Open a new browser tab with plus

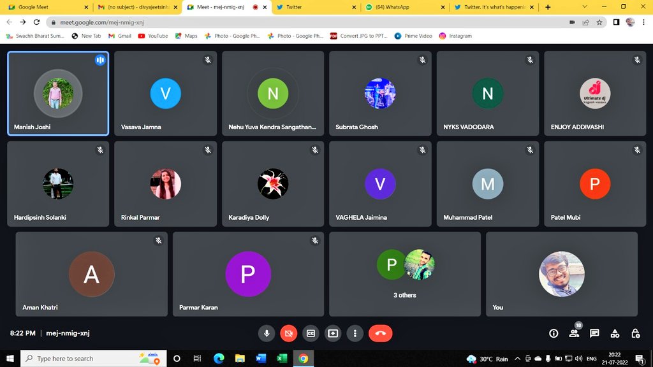[x=548, y=7]
